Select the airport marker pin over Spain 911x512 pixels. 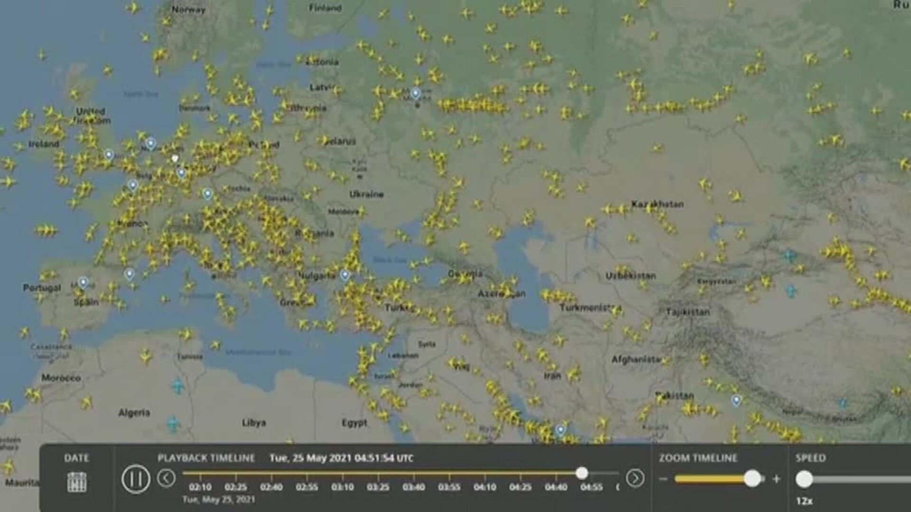[x=83, y=281]
